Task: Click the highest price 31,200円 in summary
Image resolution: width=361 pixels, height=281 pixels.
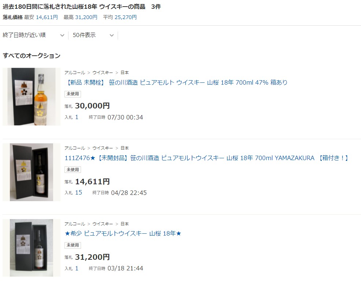Action: (86, 17)
